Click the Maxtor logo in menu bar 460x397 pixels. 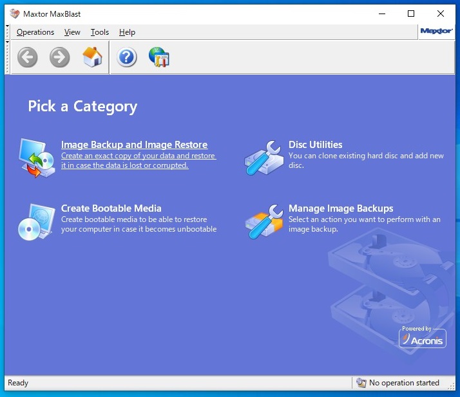(x=436, y=31)
